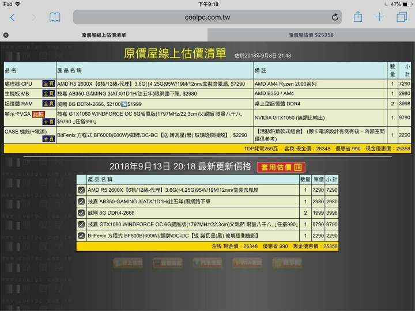This screenshot has height=311, width=415.
Task: Click the 現金優惠價 25358 in the lower table
Action: click(315, 246)
